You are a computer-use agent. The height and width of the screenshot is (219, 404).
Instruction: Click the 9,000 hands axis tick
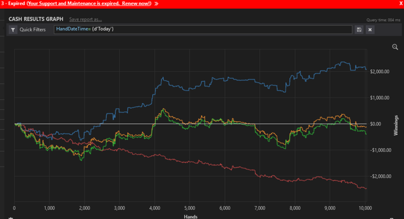pyautogui.click(x=330, y=208)
